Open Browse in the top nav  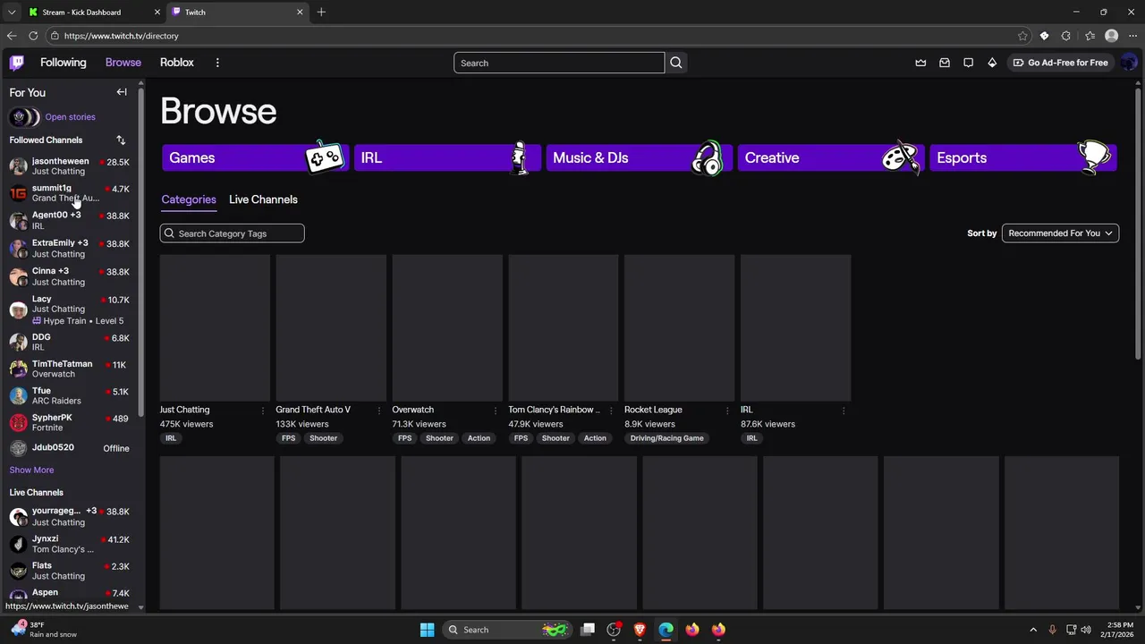click(123, 63)
